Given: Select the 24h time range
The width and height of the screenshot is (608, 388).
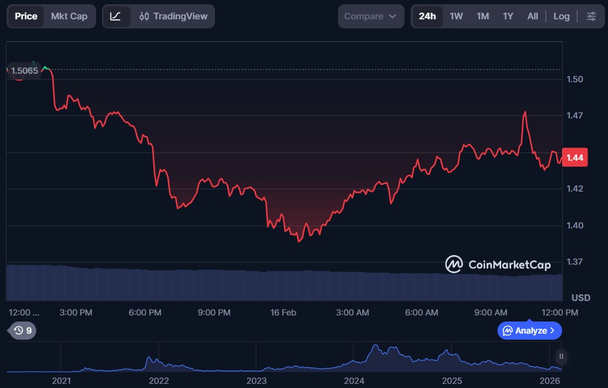Looking at the screenshot, I should coord(427,16).
